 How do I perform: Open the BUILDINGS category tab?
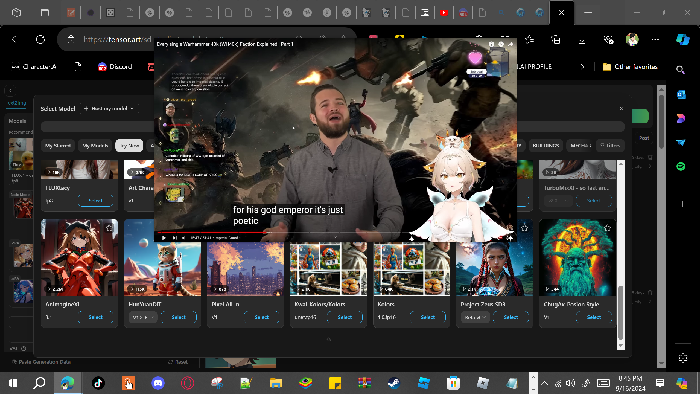(x=546, y=146)
